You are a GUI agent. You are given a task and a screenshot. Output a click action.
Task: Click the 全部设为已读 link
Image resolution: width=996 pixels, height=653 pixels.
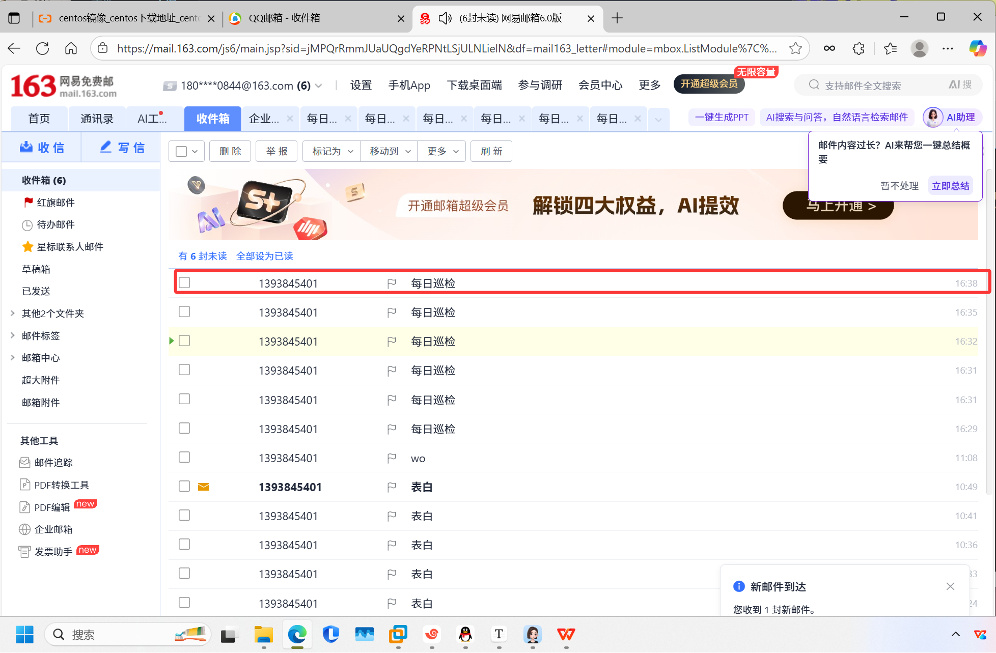coord(264,256)
